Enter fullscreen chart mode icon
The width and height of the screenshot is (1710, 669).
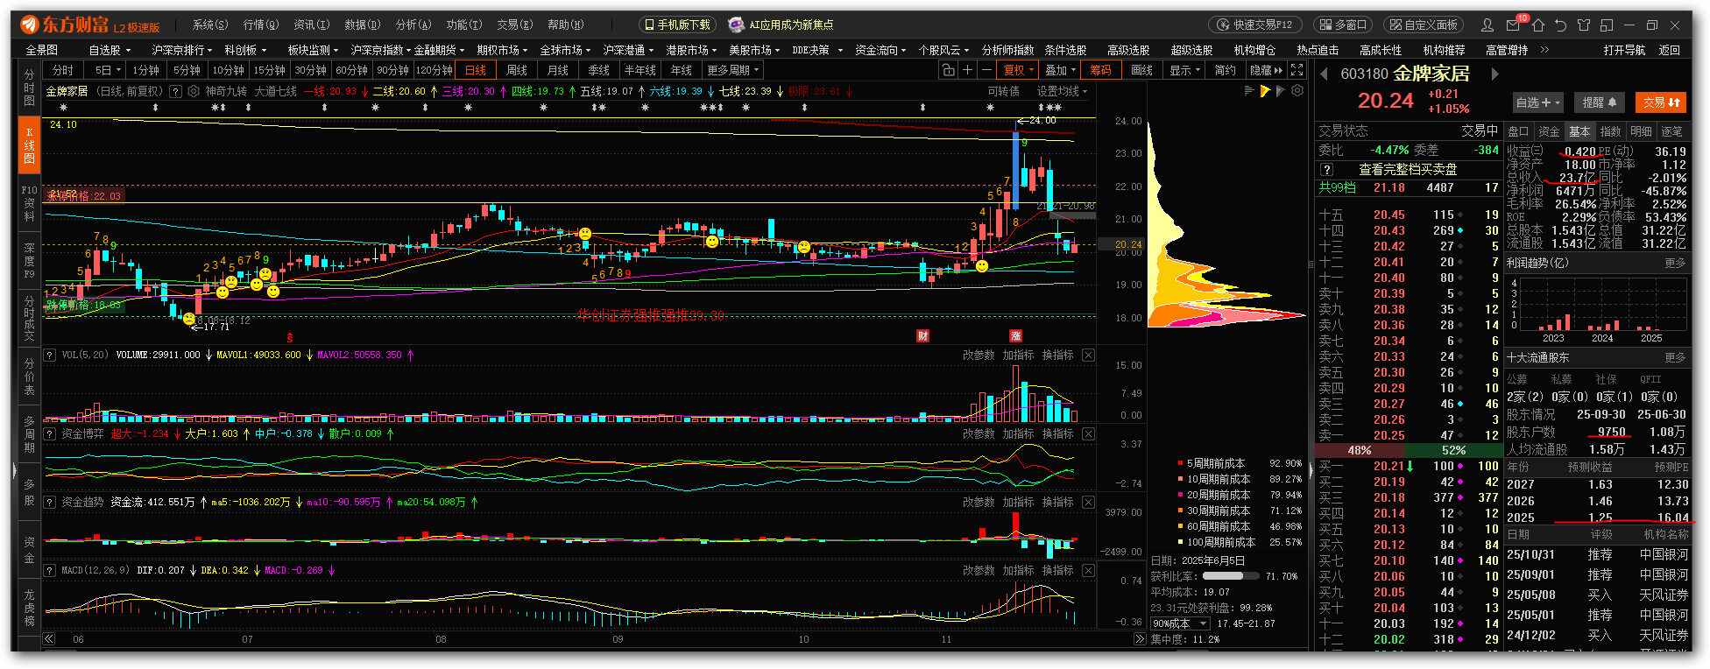(x=1297, y=70)
